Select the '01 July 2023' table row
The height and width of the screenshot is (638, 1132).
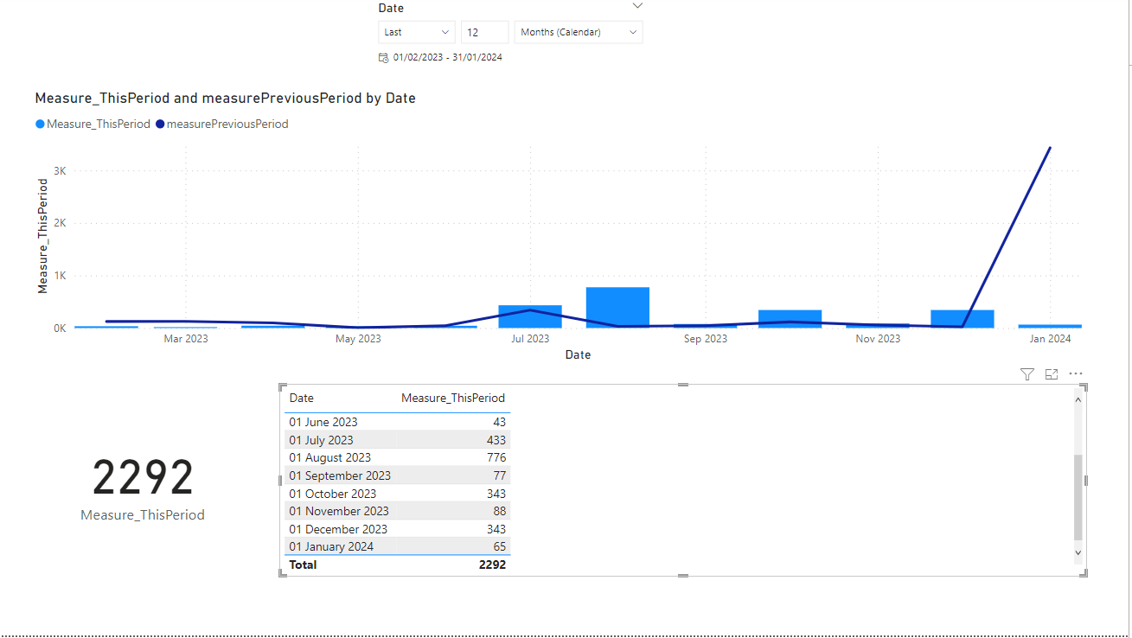coord(398,440)
